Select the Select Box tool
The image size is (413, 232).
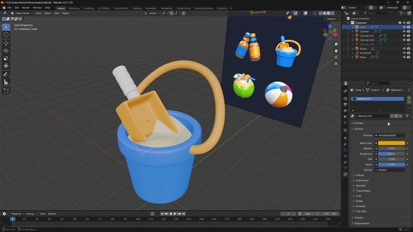pyautogui.click(x=6, y=27)
